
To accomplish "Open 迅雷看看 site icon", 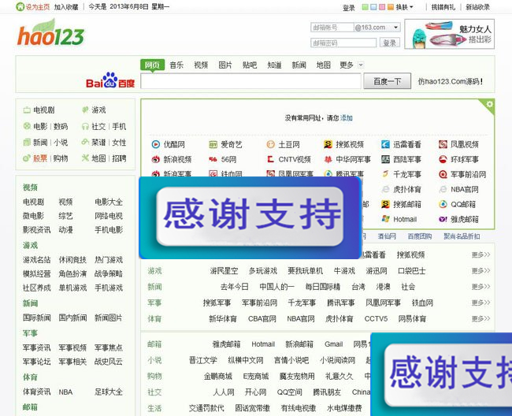I will (x=385, y=144).
